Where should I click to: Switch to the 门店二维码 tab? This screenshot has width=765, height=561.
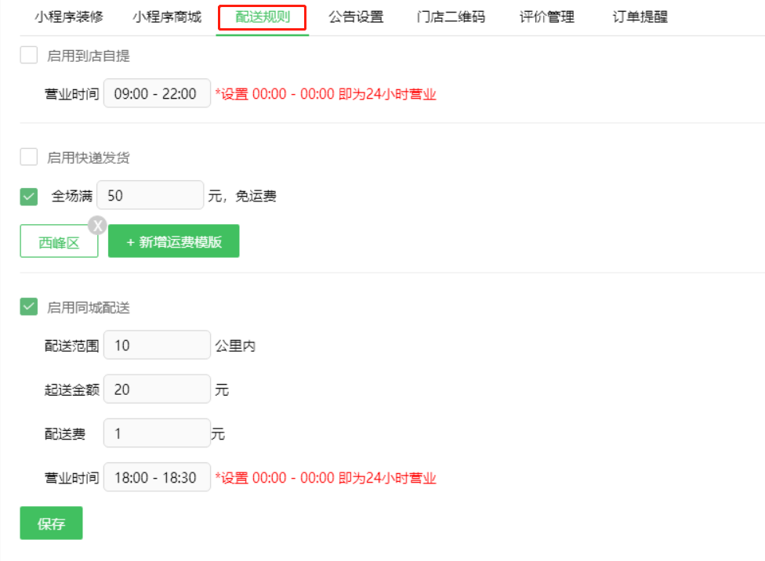pos(450,16)
